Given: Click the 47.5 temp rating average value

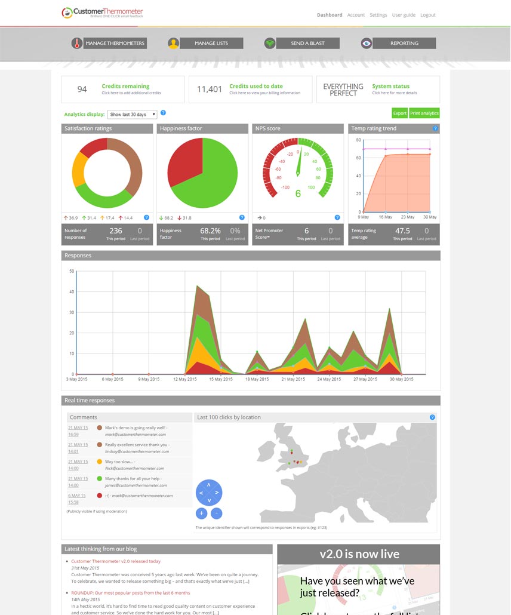Looking at the screenshot, I should pos(402,230).
